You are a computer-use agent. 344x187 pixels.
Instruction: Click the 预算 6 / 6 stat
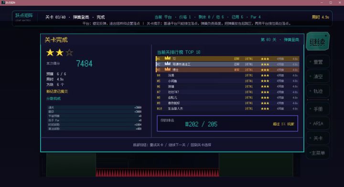click(x=56, y=74)
